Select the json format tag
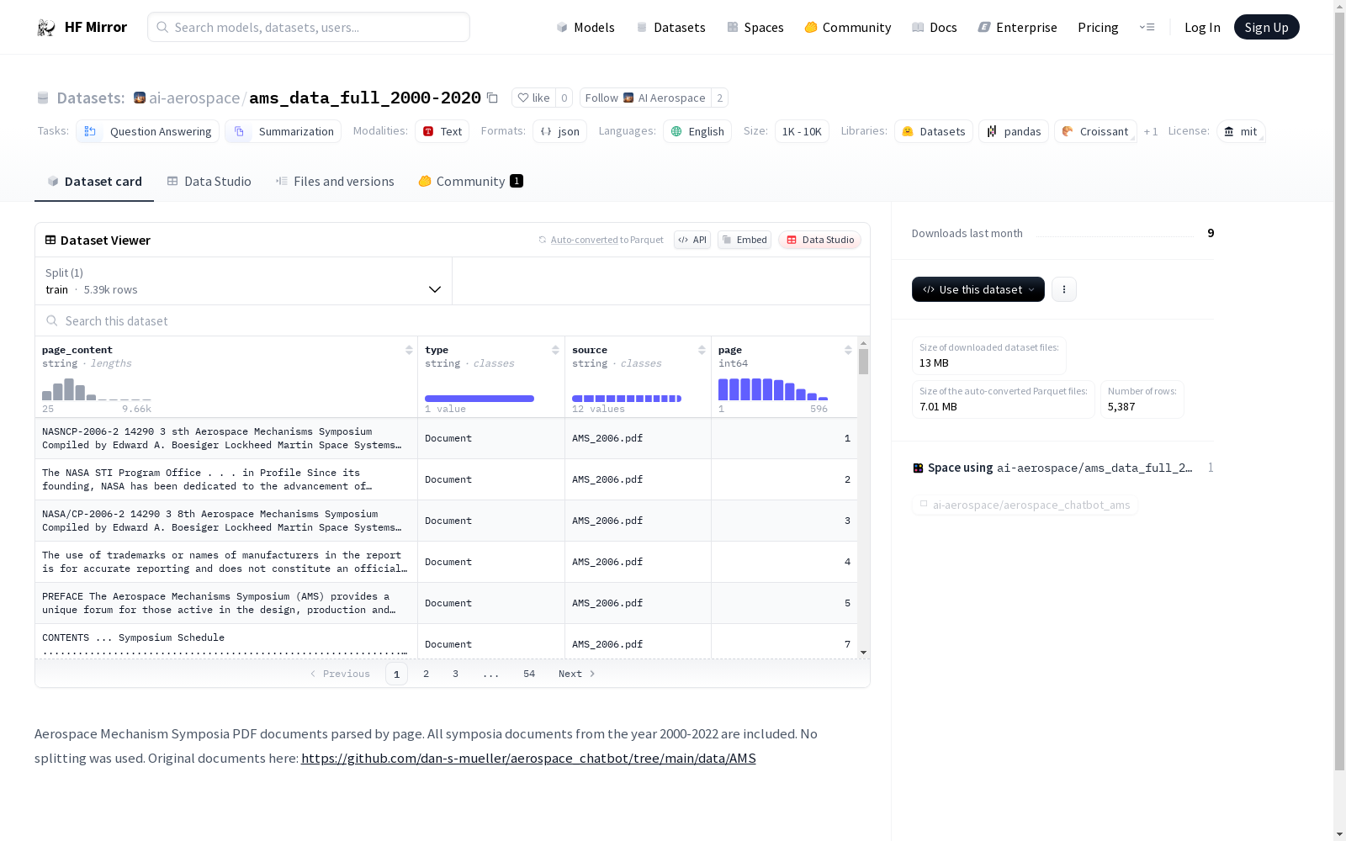 tap(559, 131)
